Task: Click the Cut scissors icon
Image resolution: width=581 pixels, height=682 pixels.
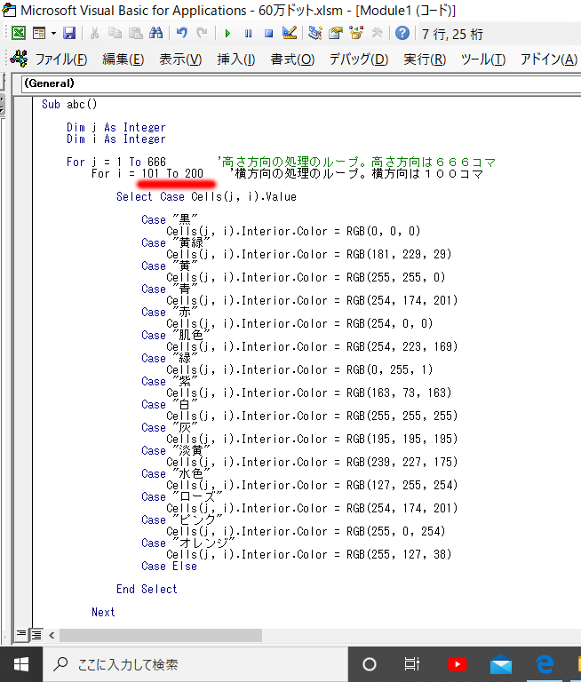Action: 94,33
